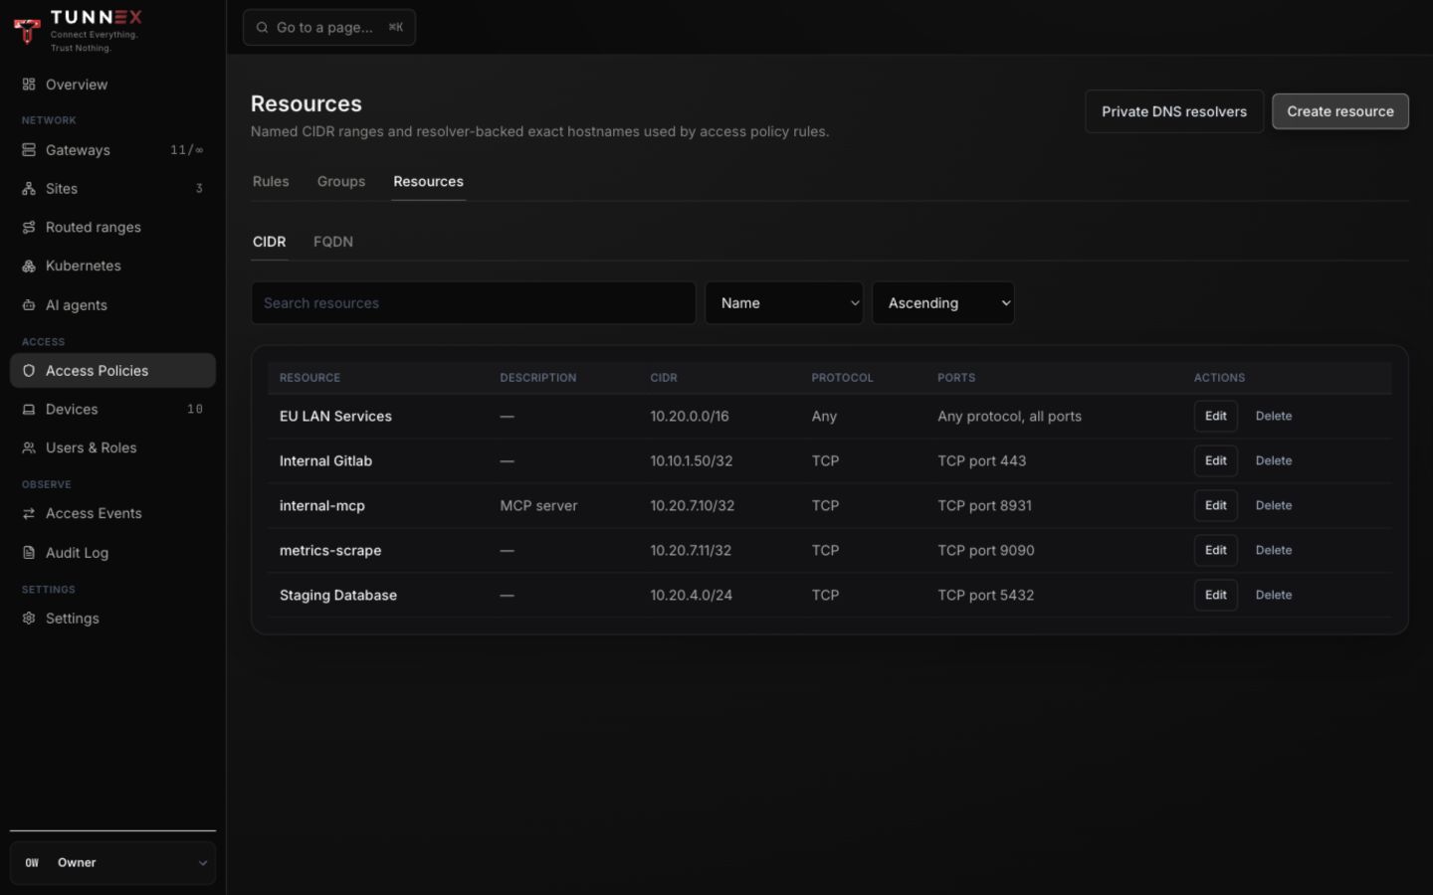Image resolution: width=1433 pixels, height=895 pixels.
Task: Open Access Events page
Action: pyautogui.click(x=112, y=514)
